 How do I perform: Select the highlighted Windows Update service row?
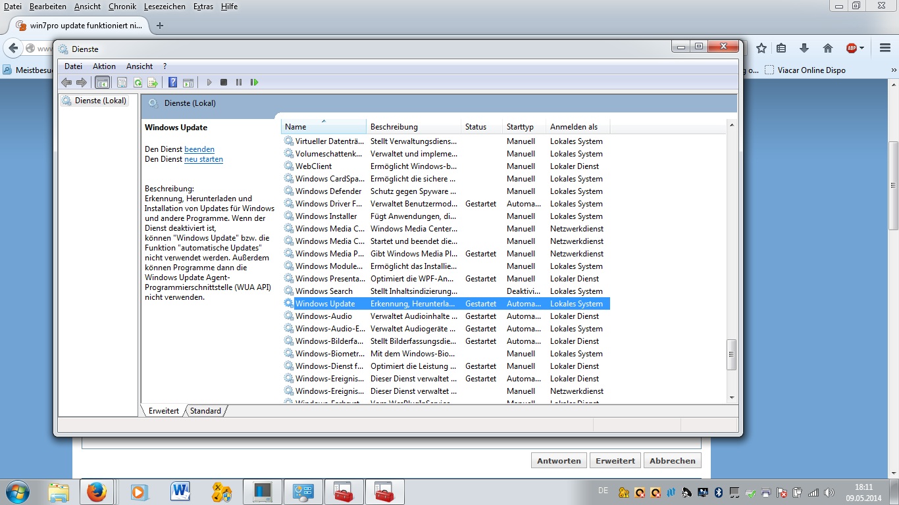pos(446,304)
